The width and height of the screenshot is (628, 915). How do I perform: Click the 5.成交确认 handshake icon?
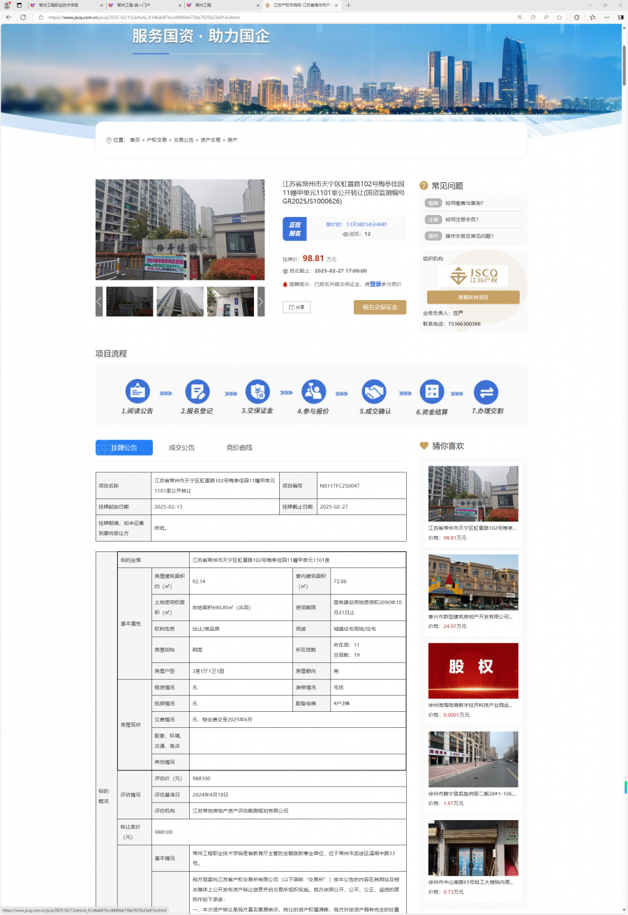[374, 392]
